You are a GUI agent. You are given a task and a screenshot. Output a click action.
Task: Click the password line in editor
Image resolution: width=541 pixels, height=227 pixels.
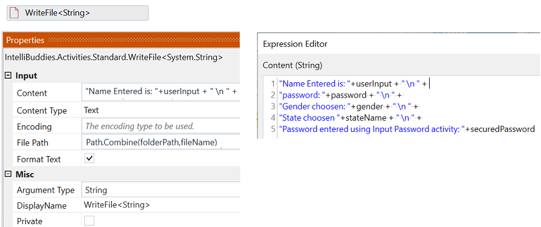(x=341, y=95)
